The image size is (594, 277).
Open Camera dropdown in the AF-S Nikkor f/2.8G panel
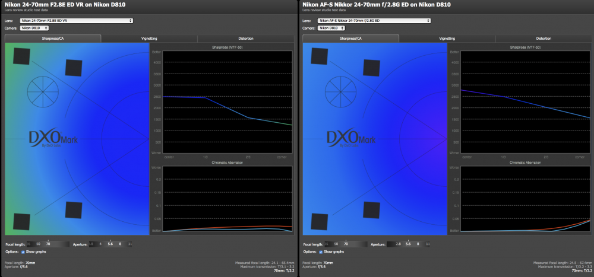pos(332,28)
